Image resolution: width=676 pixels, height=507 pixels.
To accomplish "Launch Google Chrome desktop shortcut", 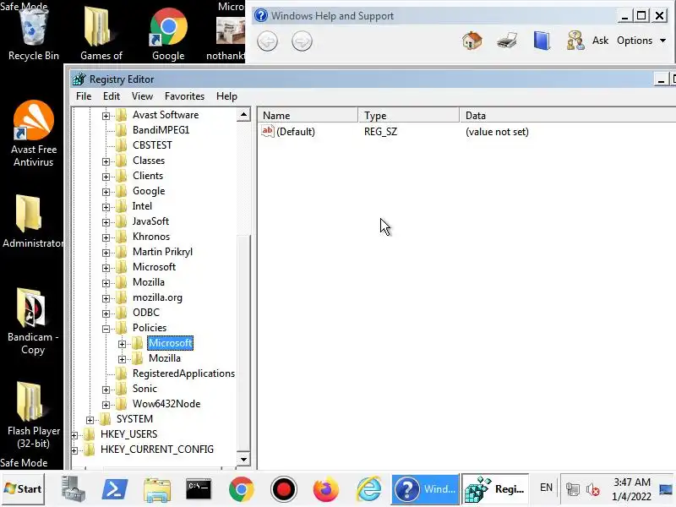I will pos(168,32).
